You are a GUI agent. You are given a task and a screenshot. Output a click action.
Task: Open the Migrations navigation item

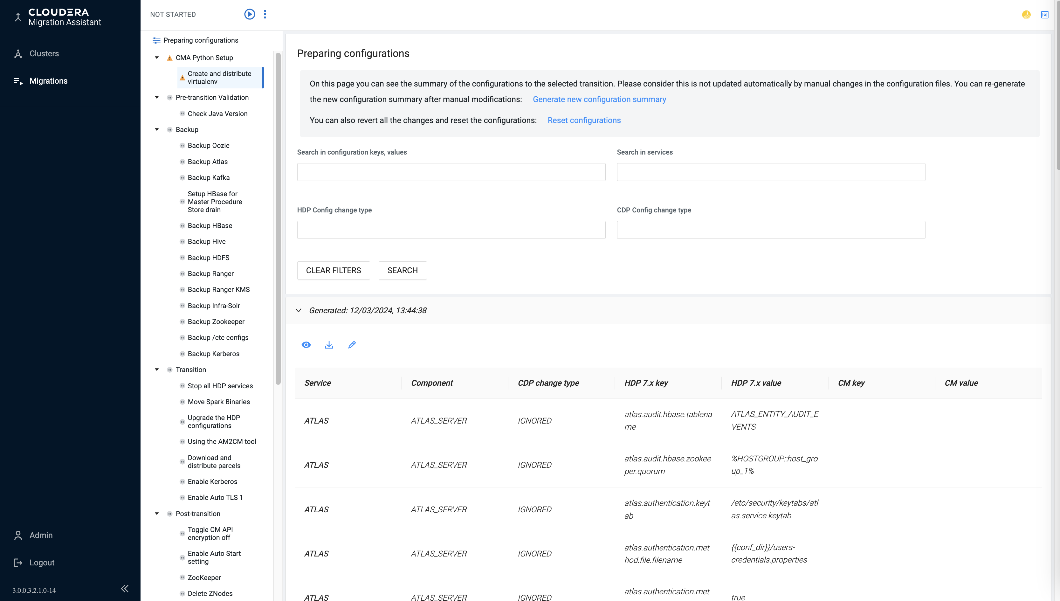tap(48, 81)
